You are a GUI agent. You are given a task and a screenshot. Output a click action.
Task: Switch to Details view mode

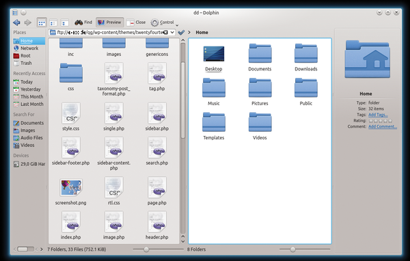point(64,23)
